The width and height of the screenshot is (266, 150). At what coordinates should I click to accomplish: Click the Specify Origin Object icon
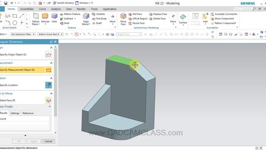point(49,55)
